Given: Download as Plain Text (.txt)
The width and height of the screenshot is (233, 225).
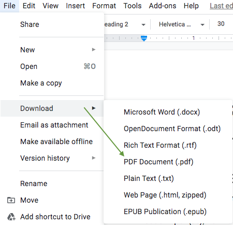Looking at the screenshot, I should [x=168, y=178].
